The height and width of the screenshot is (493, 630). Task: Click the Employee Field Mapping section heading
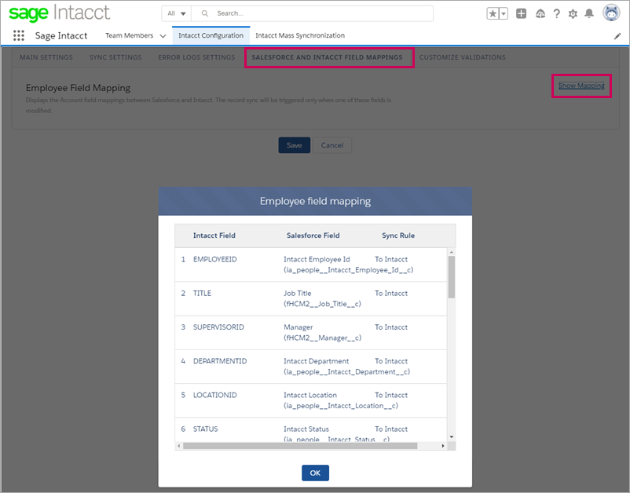click(x=78, y=87)
